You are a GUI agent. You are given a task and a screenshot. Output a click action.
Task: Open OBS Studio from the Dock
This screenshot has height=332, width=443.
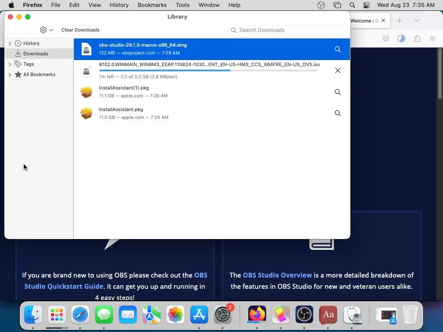point(304,315)
